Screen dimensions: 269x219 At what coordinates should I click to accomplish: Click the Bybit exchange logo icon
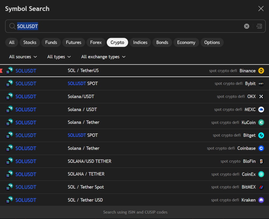click(x=261, y=84)
